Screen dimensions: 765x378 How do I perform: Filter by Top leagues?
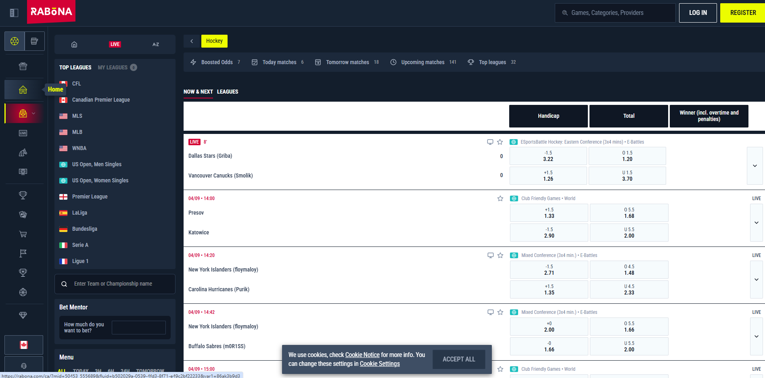pos(492,62)
